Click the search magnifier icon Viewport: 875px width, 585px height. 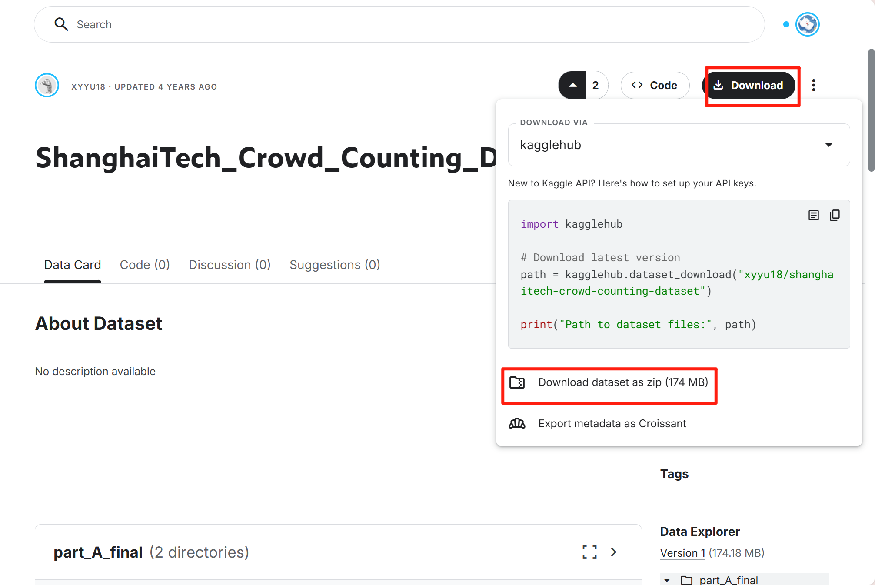tap(61, 24)
